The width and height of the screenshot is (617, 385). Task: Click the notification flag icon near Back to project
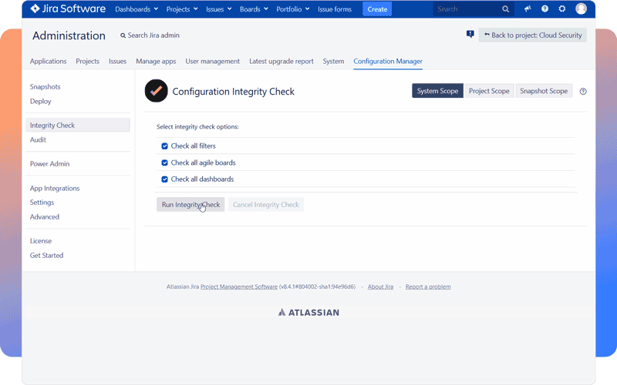point(470,35)
